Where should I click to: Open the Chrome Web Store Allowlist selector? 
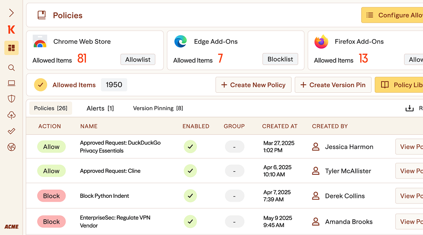tap(138, 59)
